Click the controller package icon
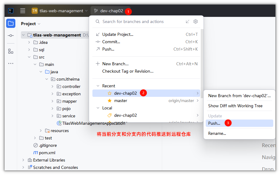Screen dimensions: 280x175 coord(59,86)
